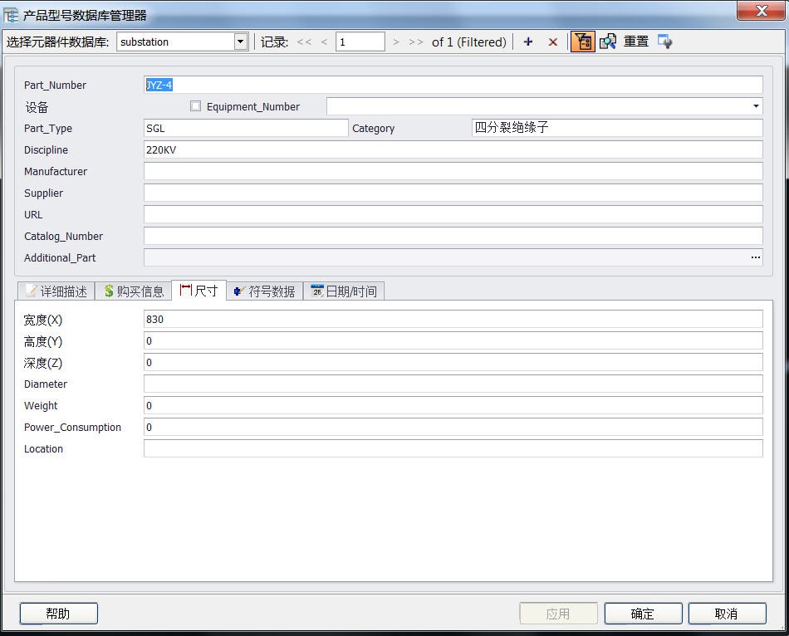Screen dimensions: 789x636
Task: Switch to the 日期/时间 tab
Action: point(344,291)
